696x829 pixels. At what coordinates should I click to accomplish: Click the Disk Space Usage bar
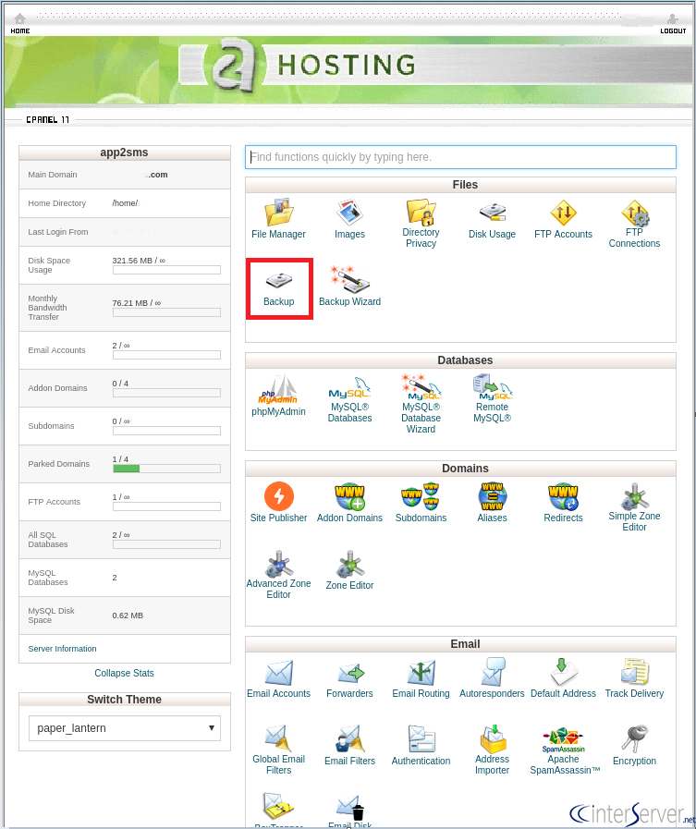(166, 270)
